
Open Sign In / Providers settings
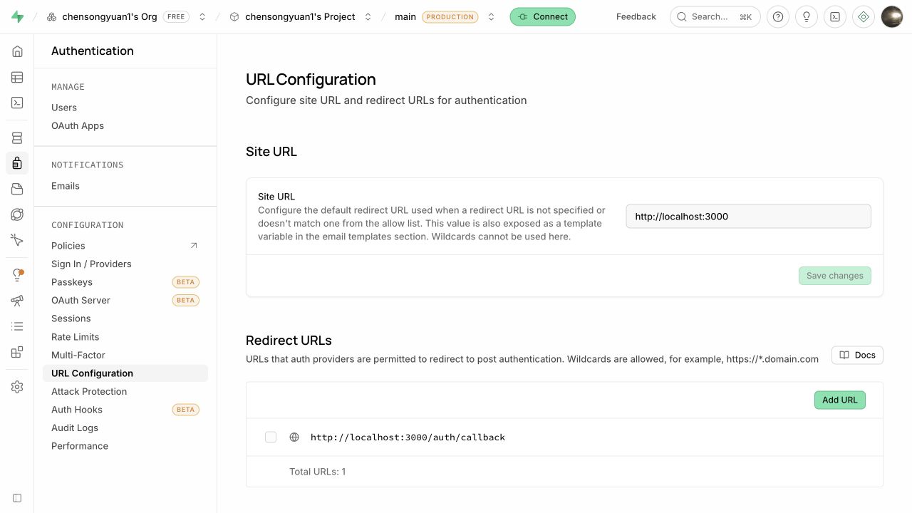tap(125, 264)
